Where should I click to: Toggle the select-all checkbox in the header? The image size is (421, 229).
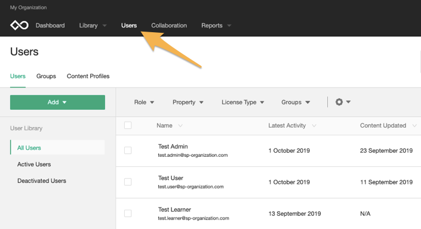coord(128,125)
